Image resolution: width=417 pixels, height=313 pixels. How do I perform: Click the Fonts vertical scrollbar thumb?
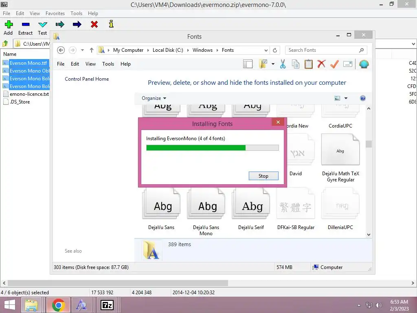coord(369,144)
